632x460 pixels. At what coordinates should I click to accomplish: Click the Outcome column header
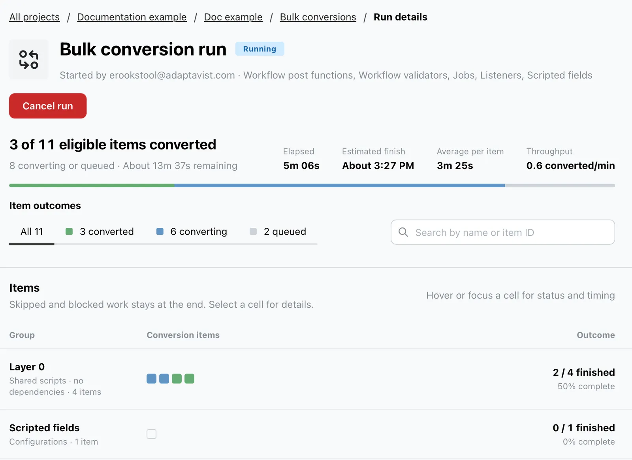point(596,335)
